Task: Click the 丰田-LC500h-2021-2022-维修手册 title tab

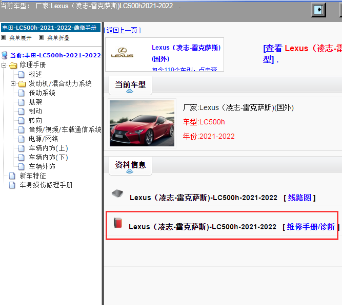Action: tap(51, 28)
